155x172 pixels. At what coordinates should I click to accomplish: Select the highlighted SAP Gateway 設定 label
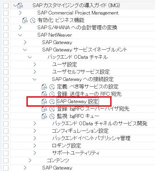(x=77, y=101)
